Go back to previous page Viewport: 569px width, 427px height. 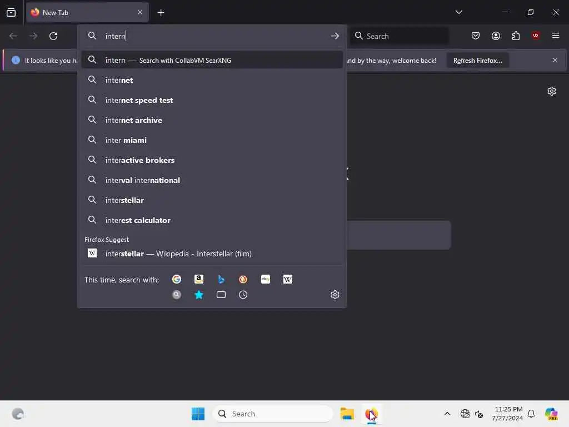click(13, 36)
